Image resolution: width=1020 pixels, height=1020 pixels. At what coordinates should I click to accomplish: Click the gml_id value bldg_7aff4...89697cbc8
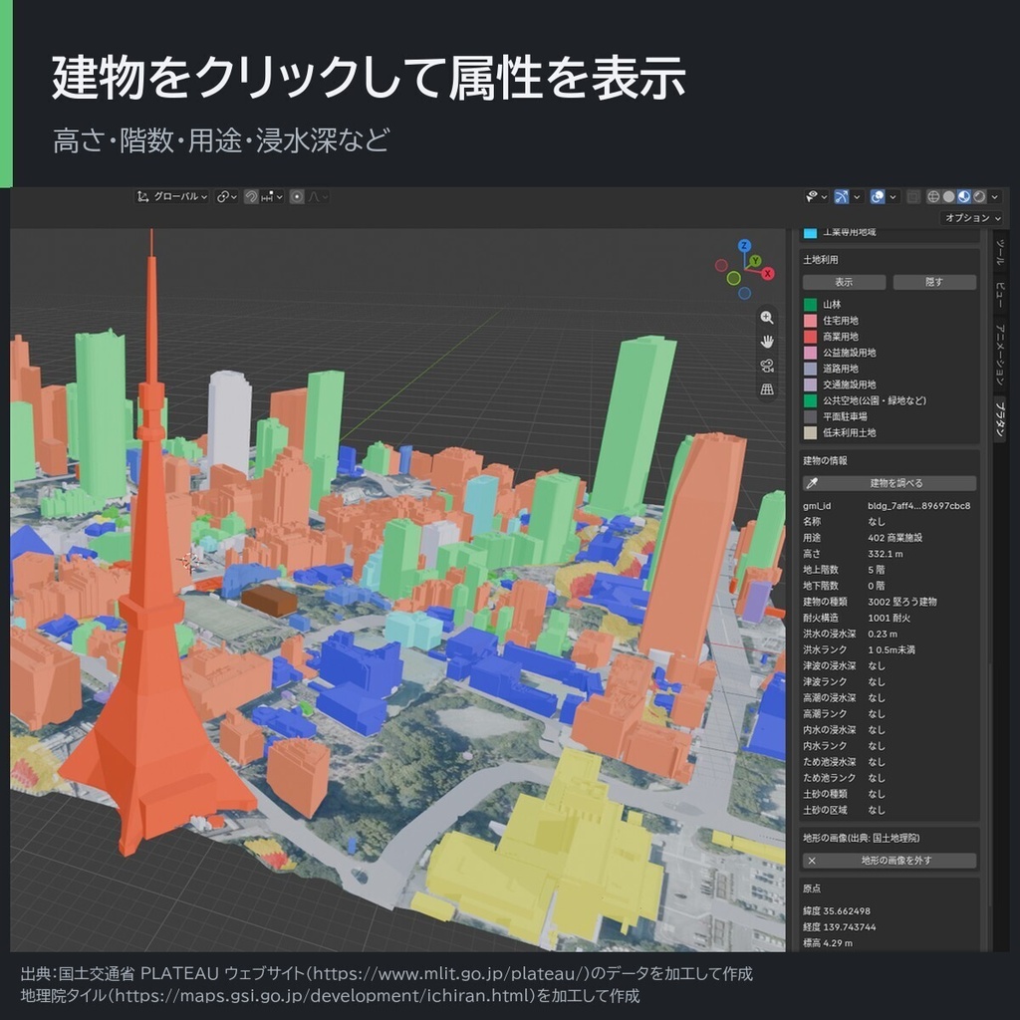(x=918, y=505)
